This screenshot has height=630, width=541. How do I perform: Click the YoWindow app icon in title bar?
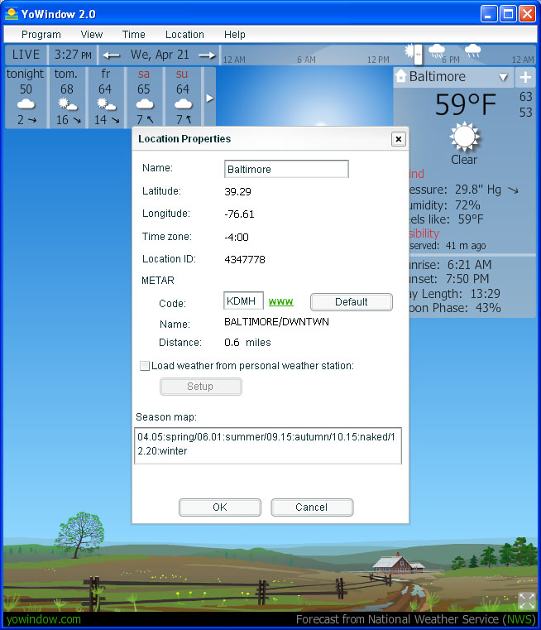point(12,14)
